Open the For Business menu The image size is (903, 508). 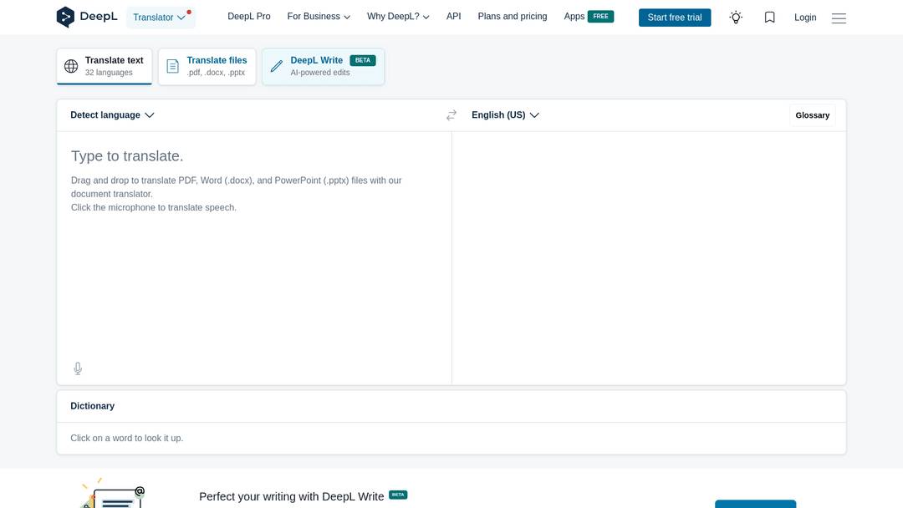(319, 17)
